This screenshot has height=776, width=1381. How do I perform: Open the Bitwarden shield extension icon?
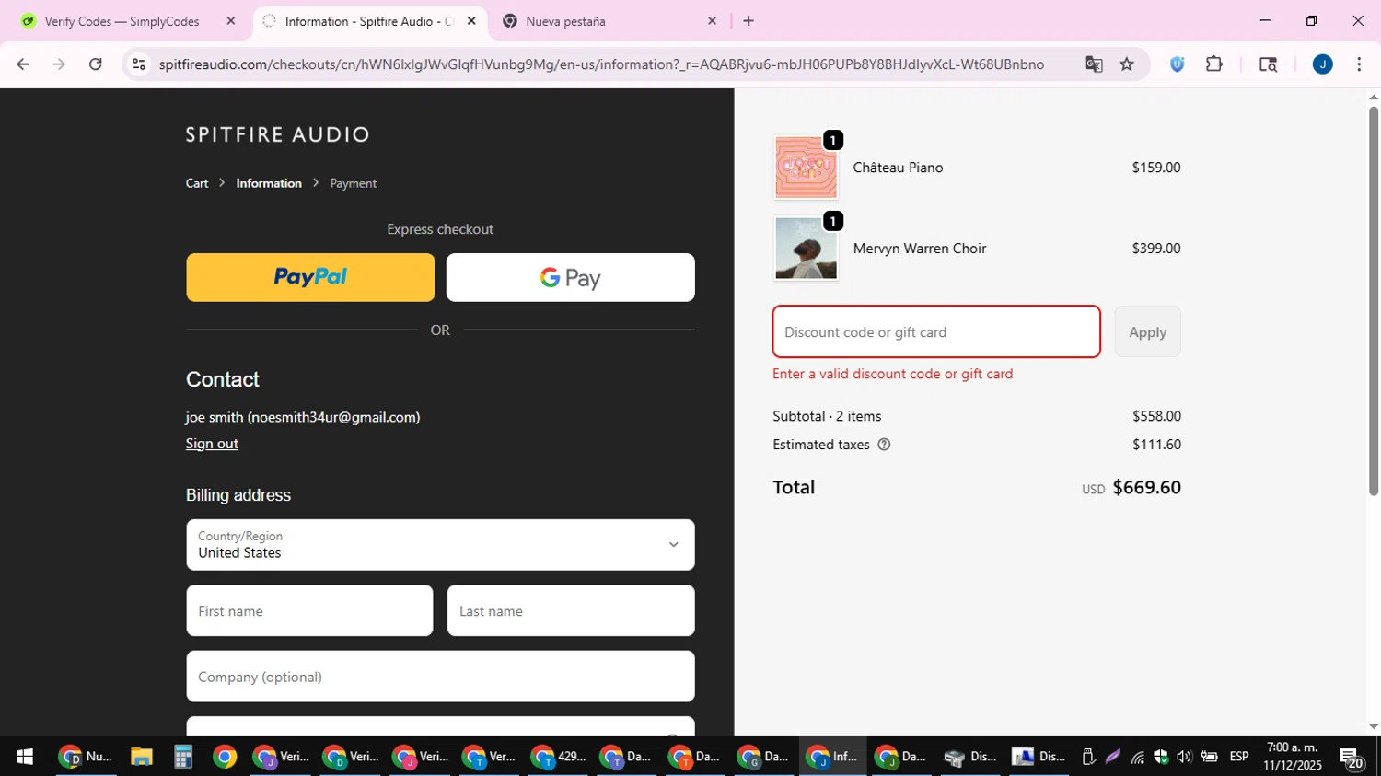[x=1178, y=64]
